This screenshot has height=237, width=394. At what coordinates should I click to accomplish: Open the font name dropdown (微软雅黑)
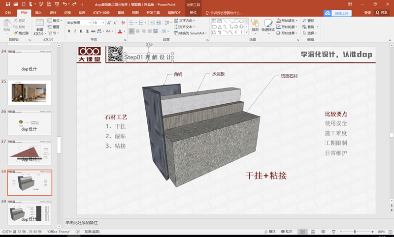pyautogui.click(x=90, y=23)
